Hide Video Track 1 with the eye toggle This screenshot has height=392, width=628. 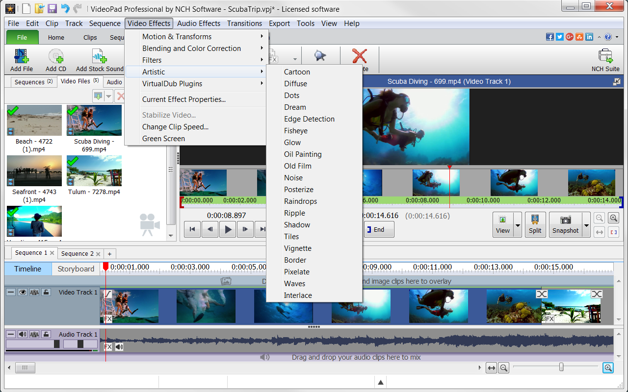pos(22,292)
